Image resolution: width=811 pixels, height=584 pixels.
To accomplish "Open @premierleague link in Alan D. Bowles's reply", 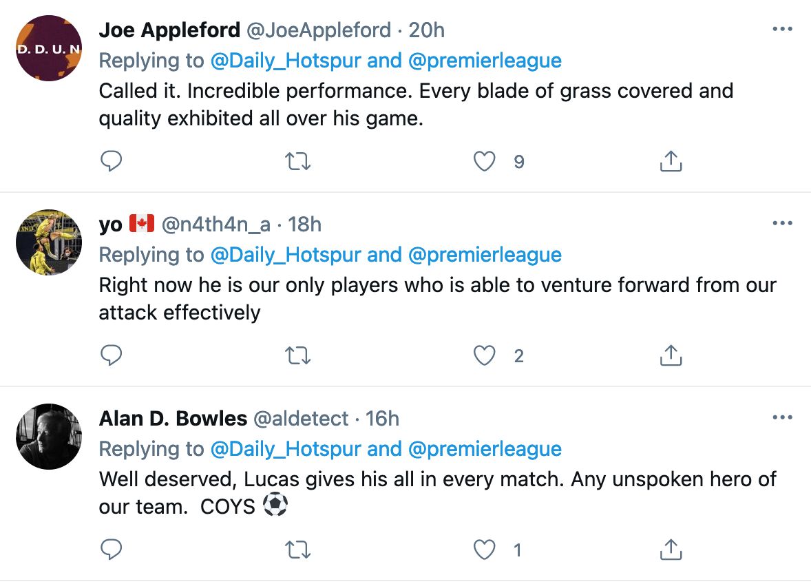I will click(x=485, y=449).
